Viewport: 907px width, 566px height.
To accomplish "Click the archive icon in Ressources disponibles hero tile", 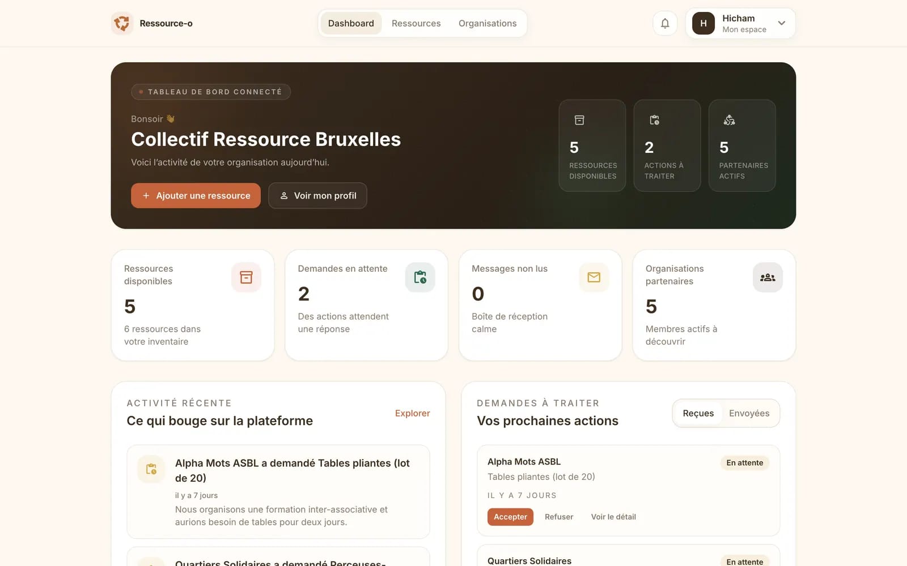I will 579,120.
